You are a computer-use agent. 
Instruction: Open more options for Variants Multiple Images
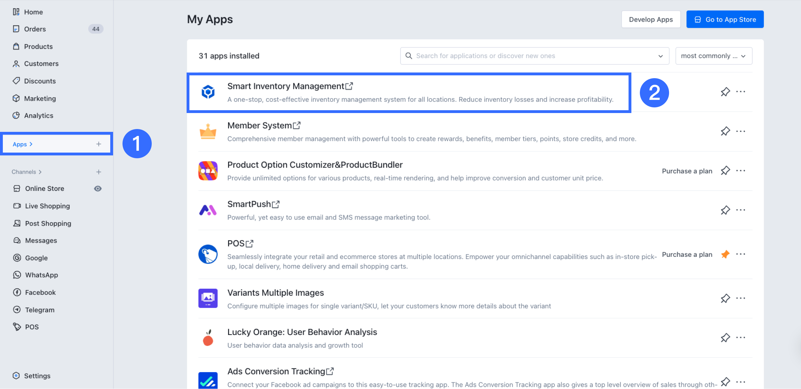[x=741, y=298]
